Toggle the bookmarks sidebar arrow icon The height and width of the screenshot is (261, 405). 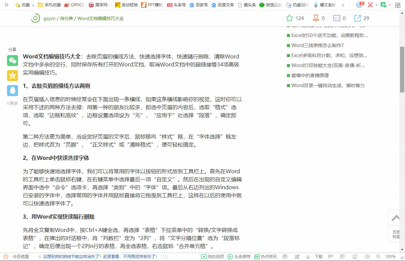pos(6,5)
